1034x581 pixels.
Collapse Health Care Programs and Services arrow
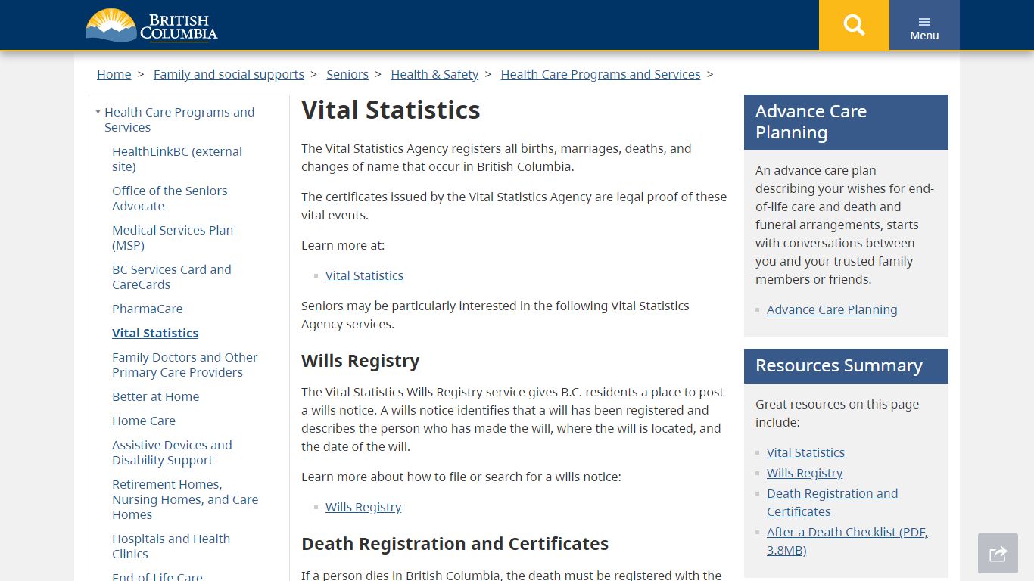[98, 112]
